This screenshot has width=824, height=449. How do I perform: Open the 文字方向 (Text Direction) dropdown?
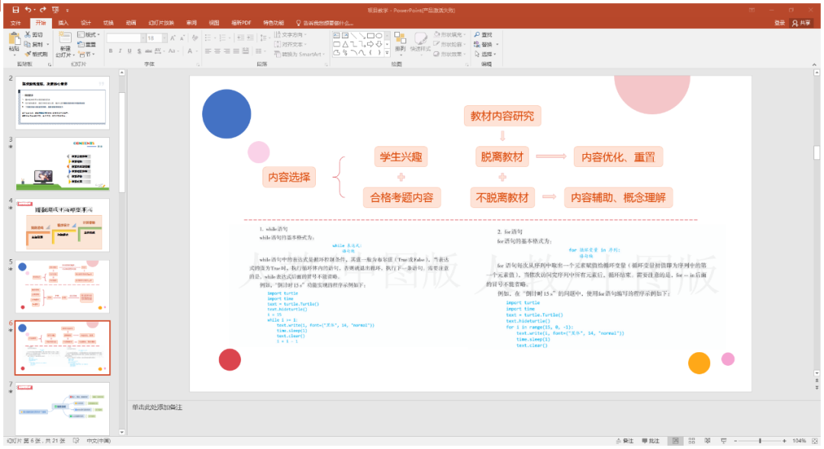tap(291, 34)
